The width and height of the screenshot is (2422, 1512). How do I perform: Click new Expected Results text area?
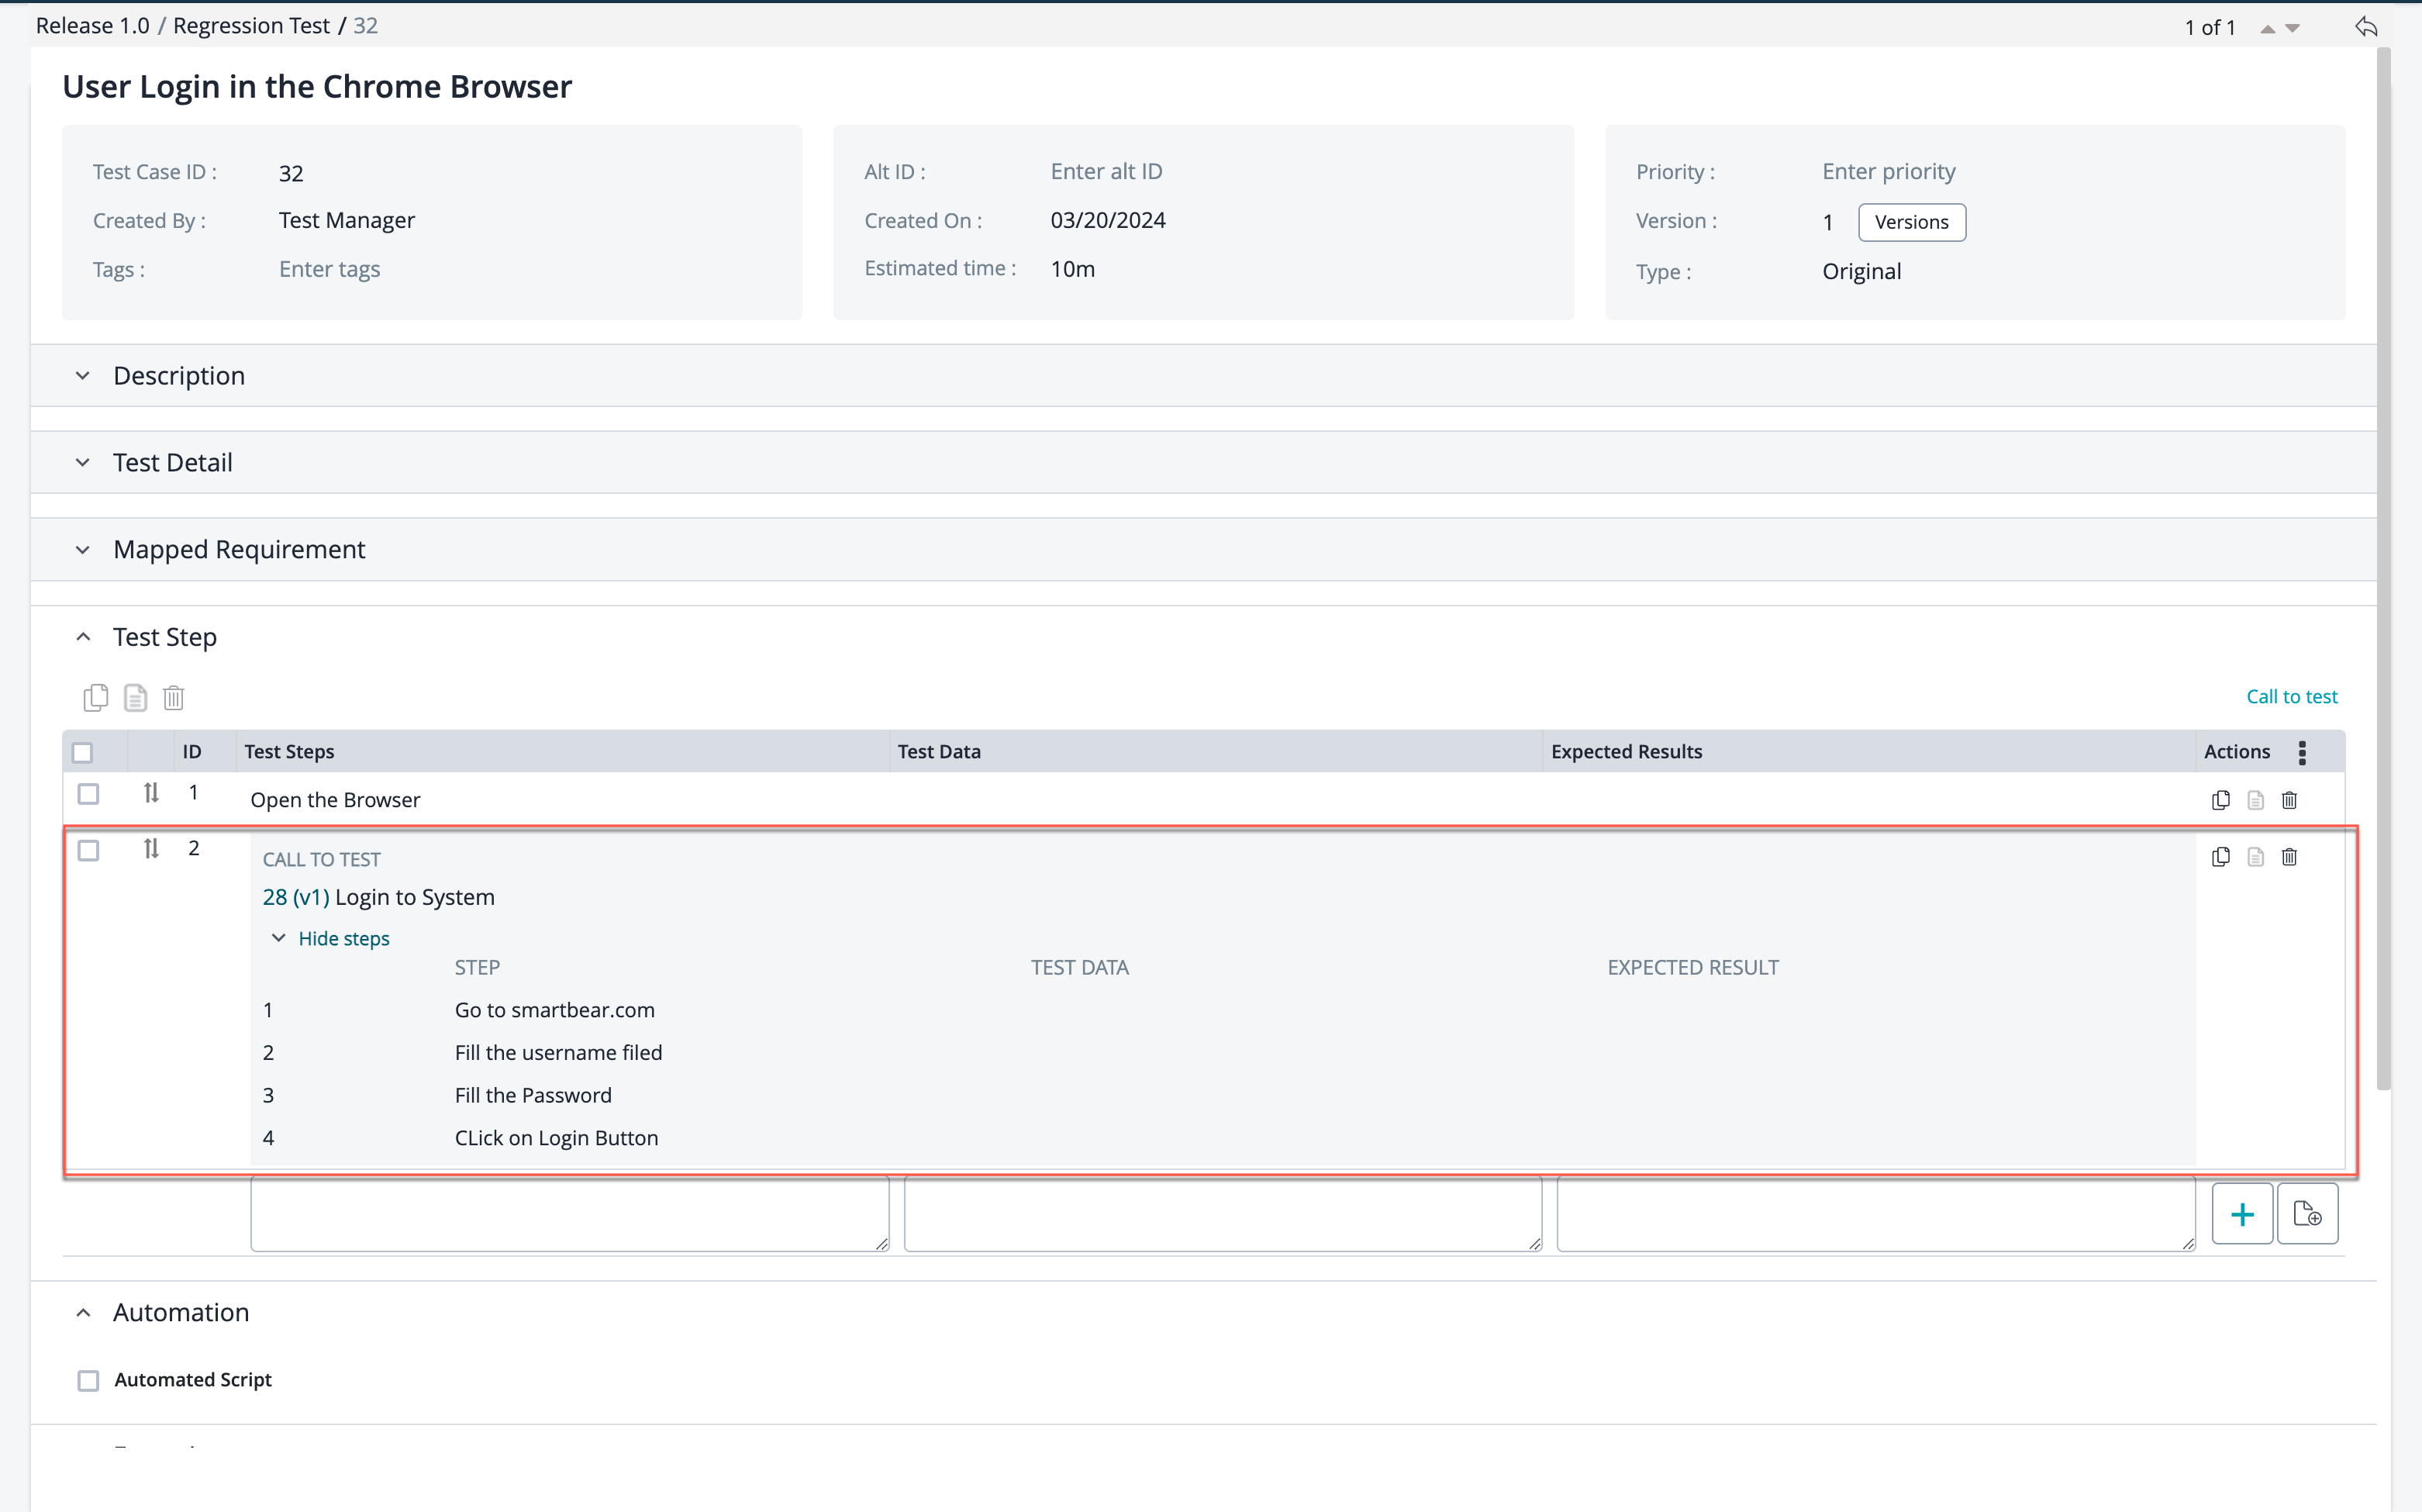(1875, 1214)
